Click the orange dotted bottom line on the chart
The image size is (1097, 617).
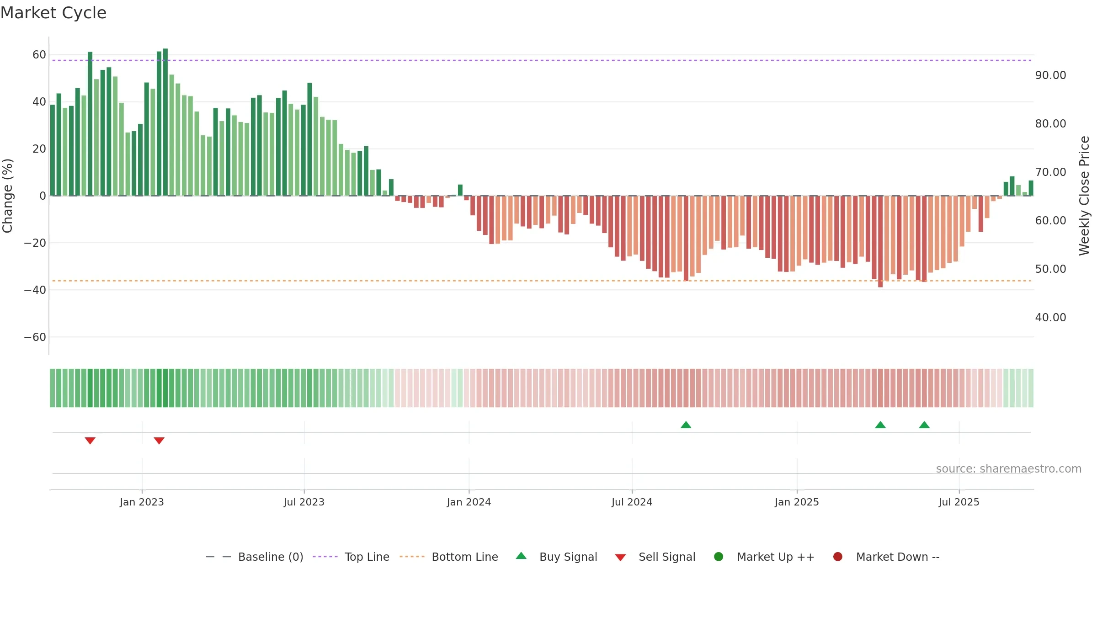click(542, 281)
